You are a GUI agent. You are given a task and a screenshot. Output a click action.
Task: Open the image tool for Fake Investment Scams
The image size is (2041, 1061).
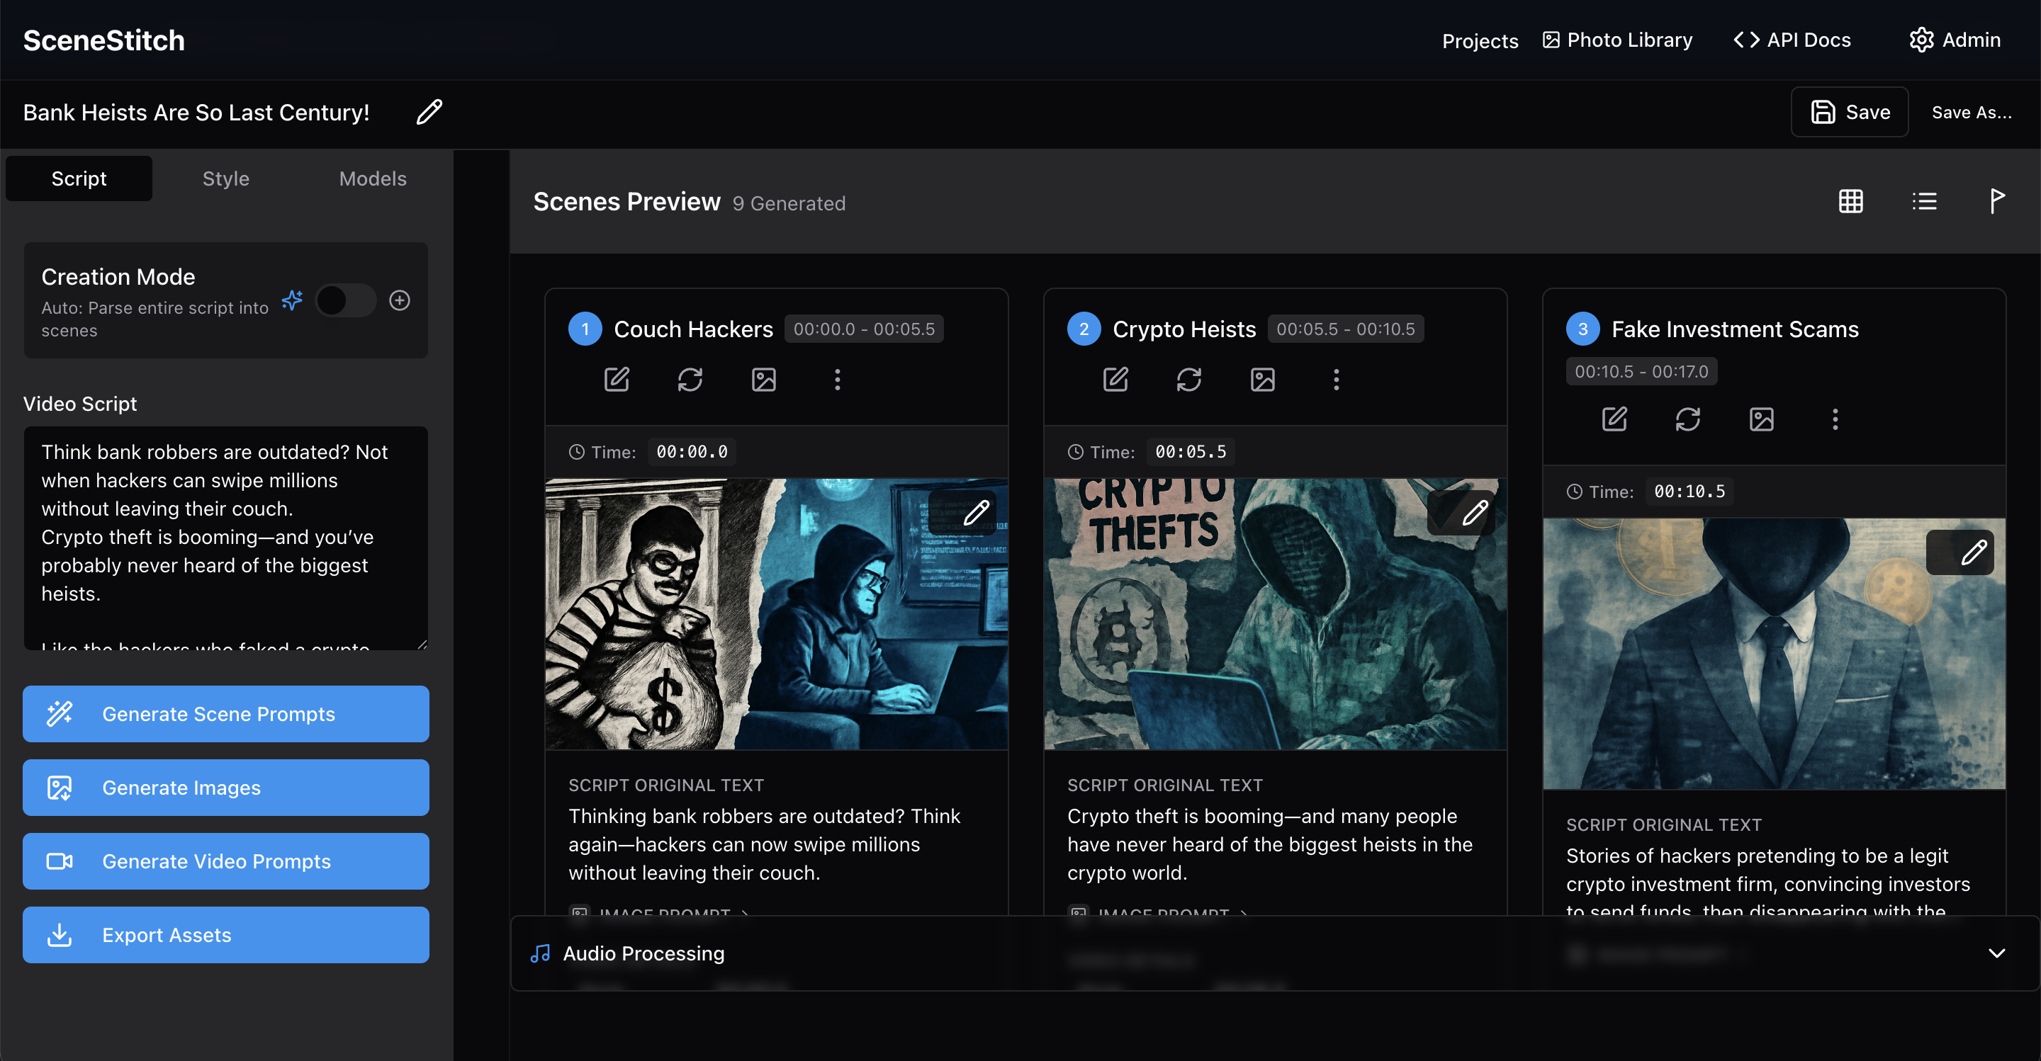click(1761, 419)
